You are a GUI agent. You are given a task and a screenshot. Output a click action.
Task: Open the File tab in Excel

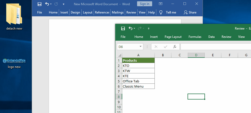point(123,37)
